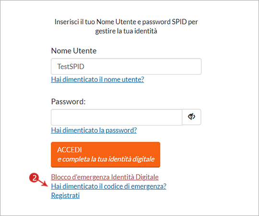Place cursor after TestSPID in username box
This screenshot has height=216, width=259.
85,67
